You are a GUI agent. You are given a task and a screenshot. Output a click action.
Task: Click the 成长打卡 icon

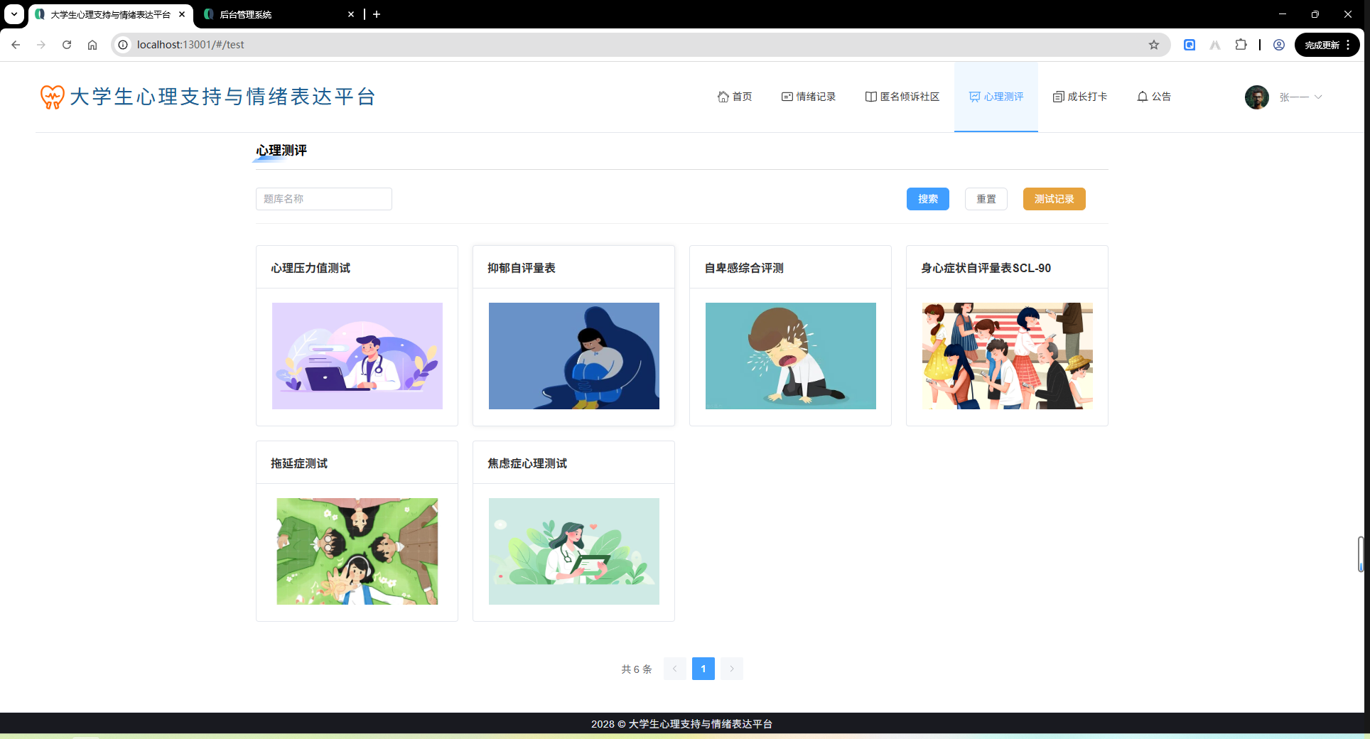pos(1058,97)
